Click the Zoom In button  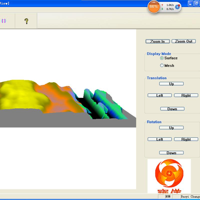(157, 41)
